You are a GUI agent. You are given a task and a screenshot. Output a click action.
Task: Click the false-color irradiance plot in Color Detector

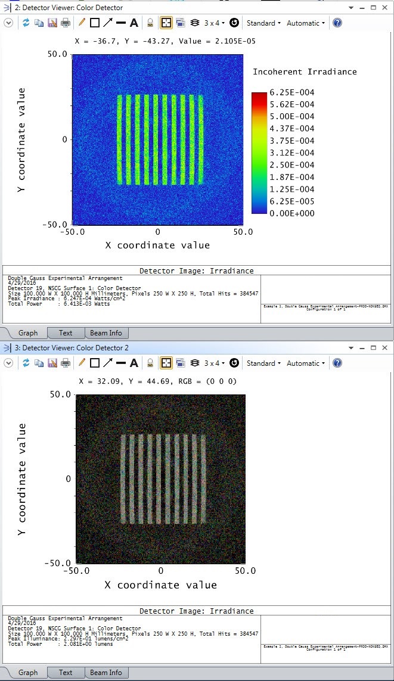point(158,139)
